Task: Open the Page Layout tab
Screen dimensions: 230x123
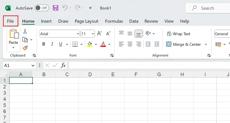Action: [86, 21]
